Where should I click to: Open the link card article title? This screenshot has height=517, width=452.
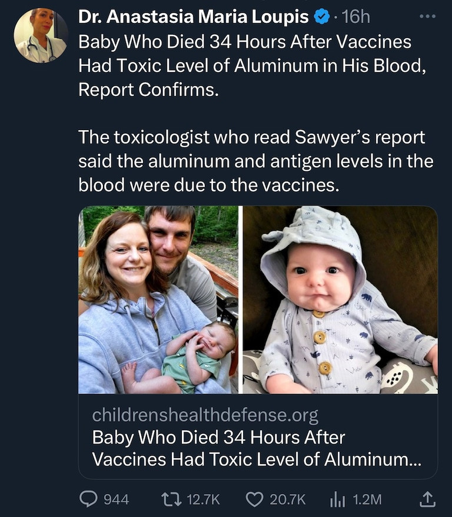(x=257, y=449)
